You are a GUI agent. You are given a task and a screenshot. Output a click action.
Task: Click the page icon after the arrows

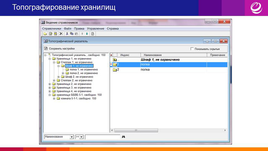tap(93, 34)
